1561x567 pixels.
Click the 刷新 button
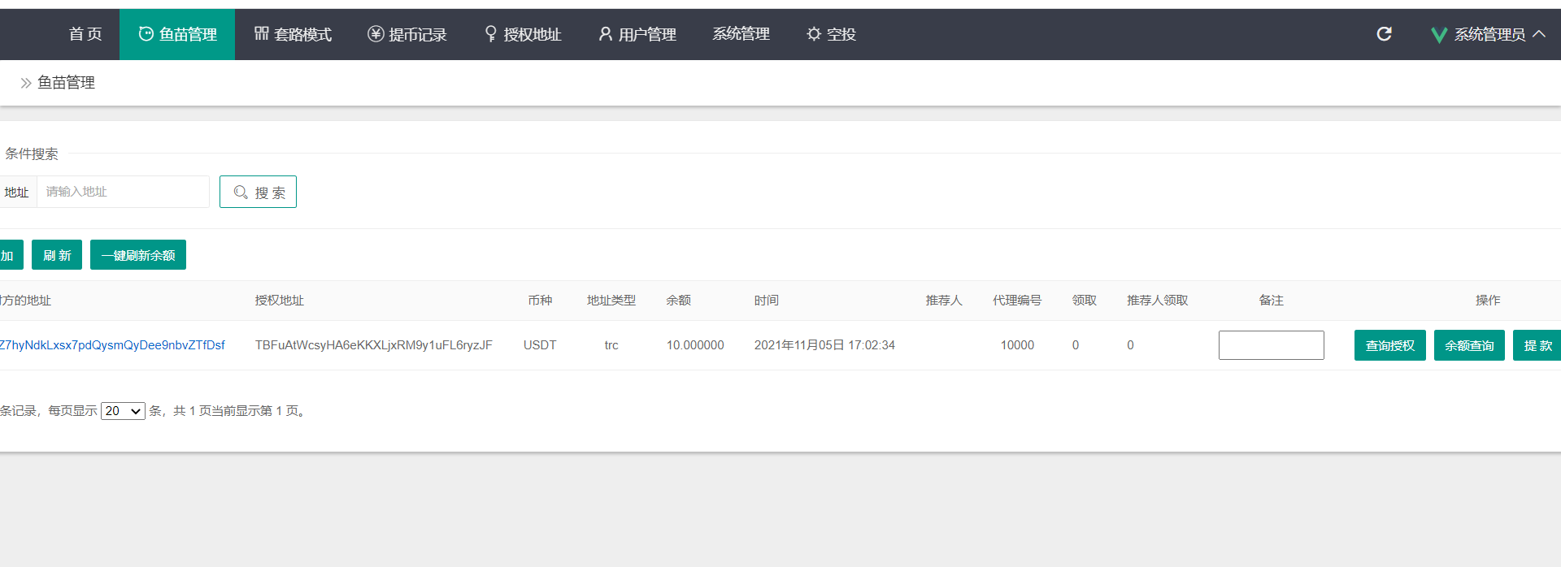tap(57, 255)
